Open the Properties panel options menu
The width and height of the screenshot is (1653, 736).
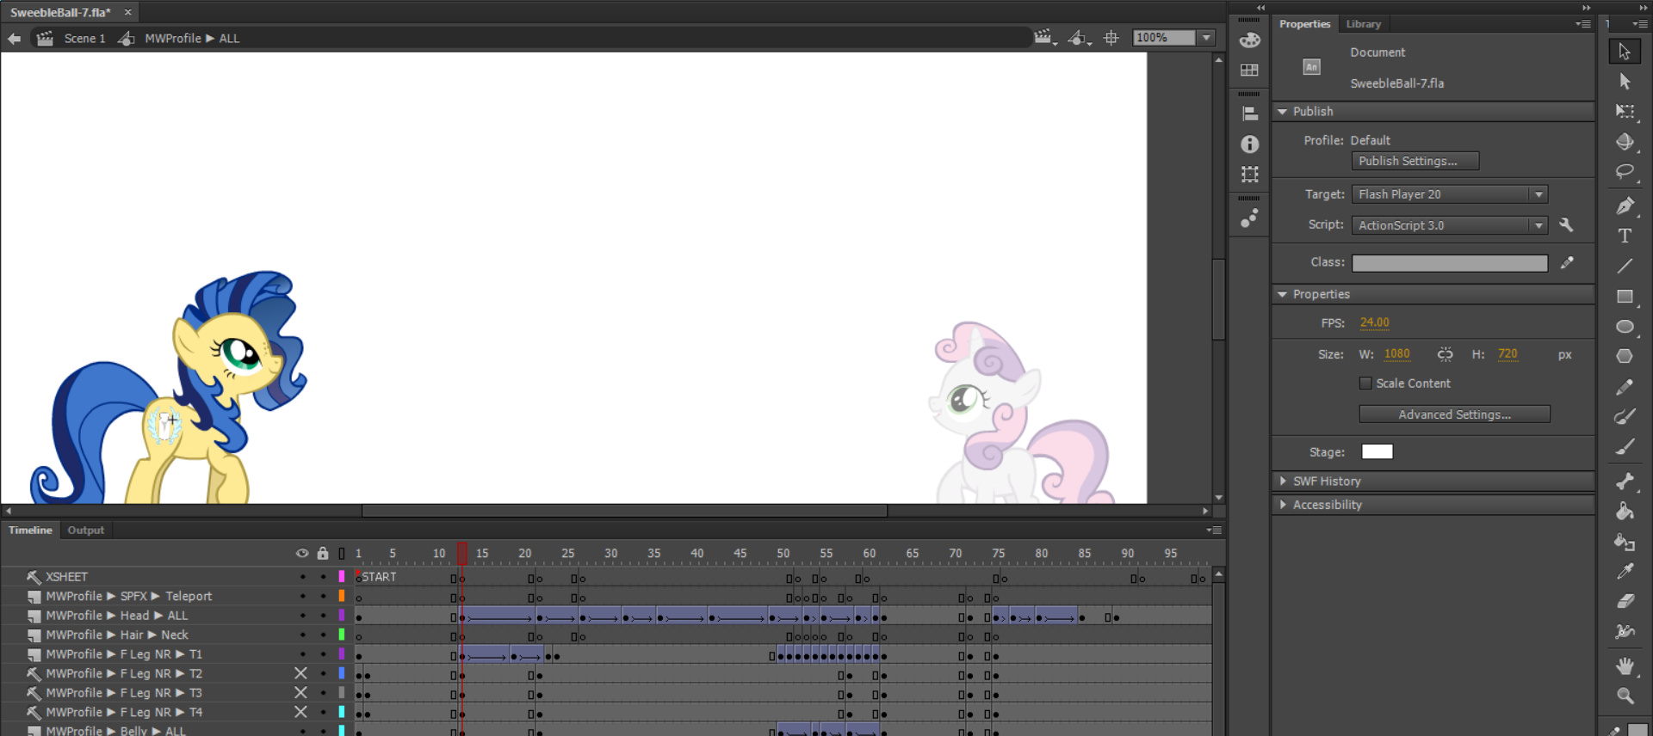pos(1582,24)
